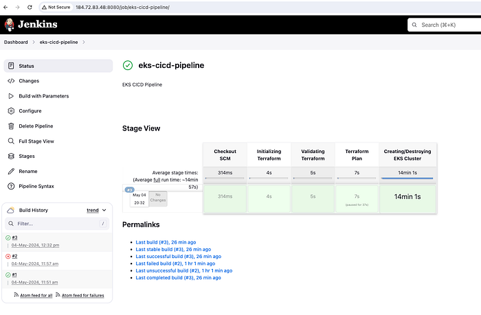Click the Configure gear icon

[x=11, y=111]
